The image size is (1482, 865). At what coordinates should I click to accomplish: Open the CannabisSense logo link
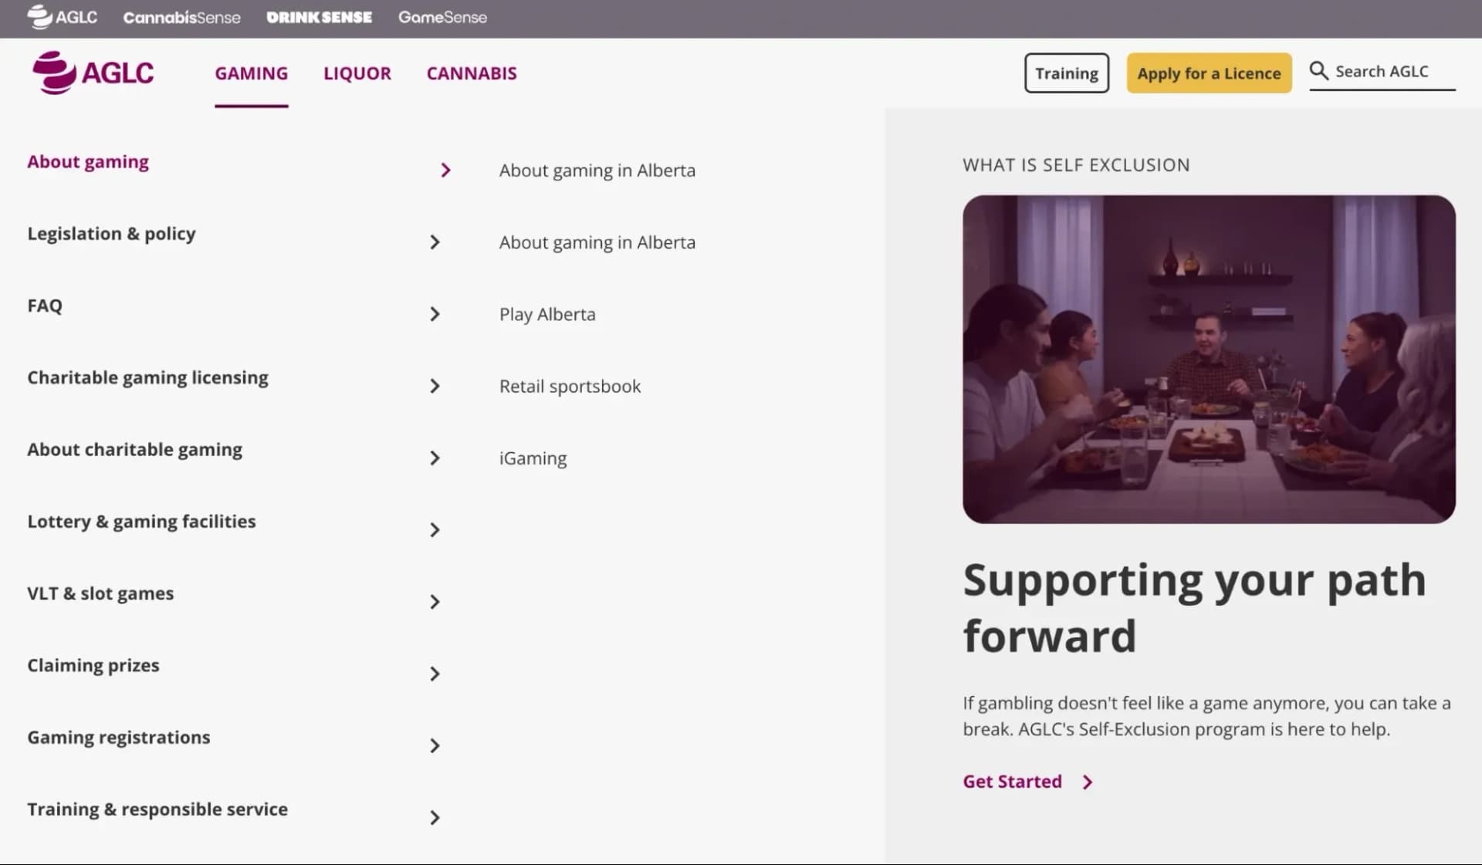coord(181,17)
